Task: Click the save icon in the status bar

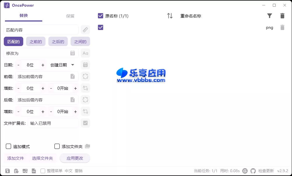Action: point(8,171)
